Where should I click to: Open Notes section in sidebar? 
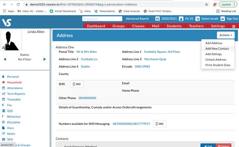pyautogui.click(x=11, y=134)
